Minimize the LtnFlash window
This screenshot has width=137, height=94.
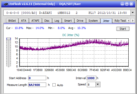point(122,4)
